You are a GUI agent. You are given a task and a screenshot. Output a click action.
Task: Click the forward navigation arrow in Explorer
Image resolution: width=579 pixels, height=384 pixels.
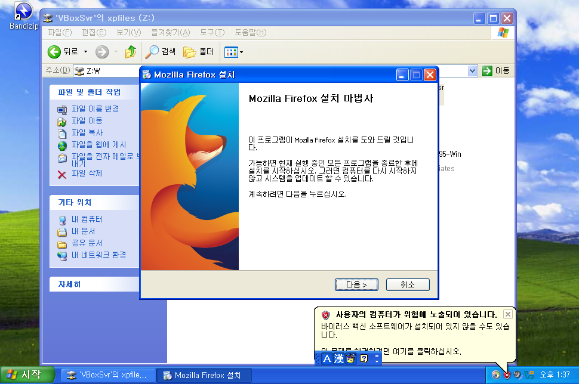(x=102, y=52)
